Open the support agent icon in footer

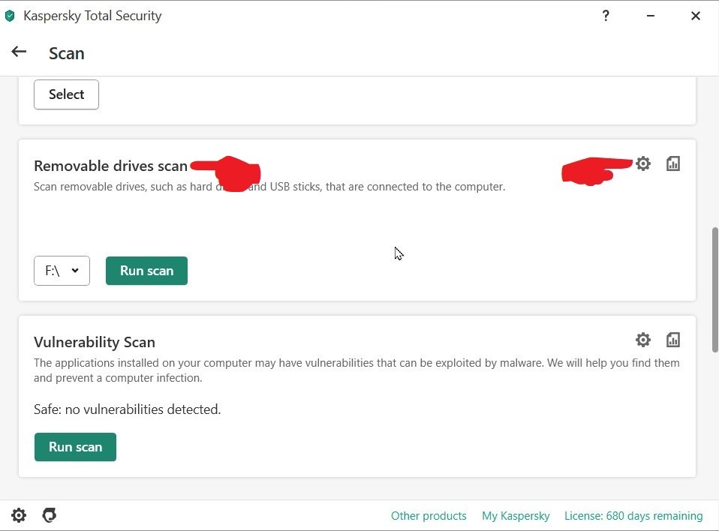(x=50, y=515)
